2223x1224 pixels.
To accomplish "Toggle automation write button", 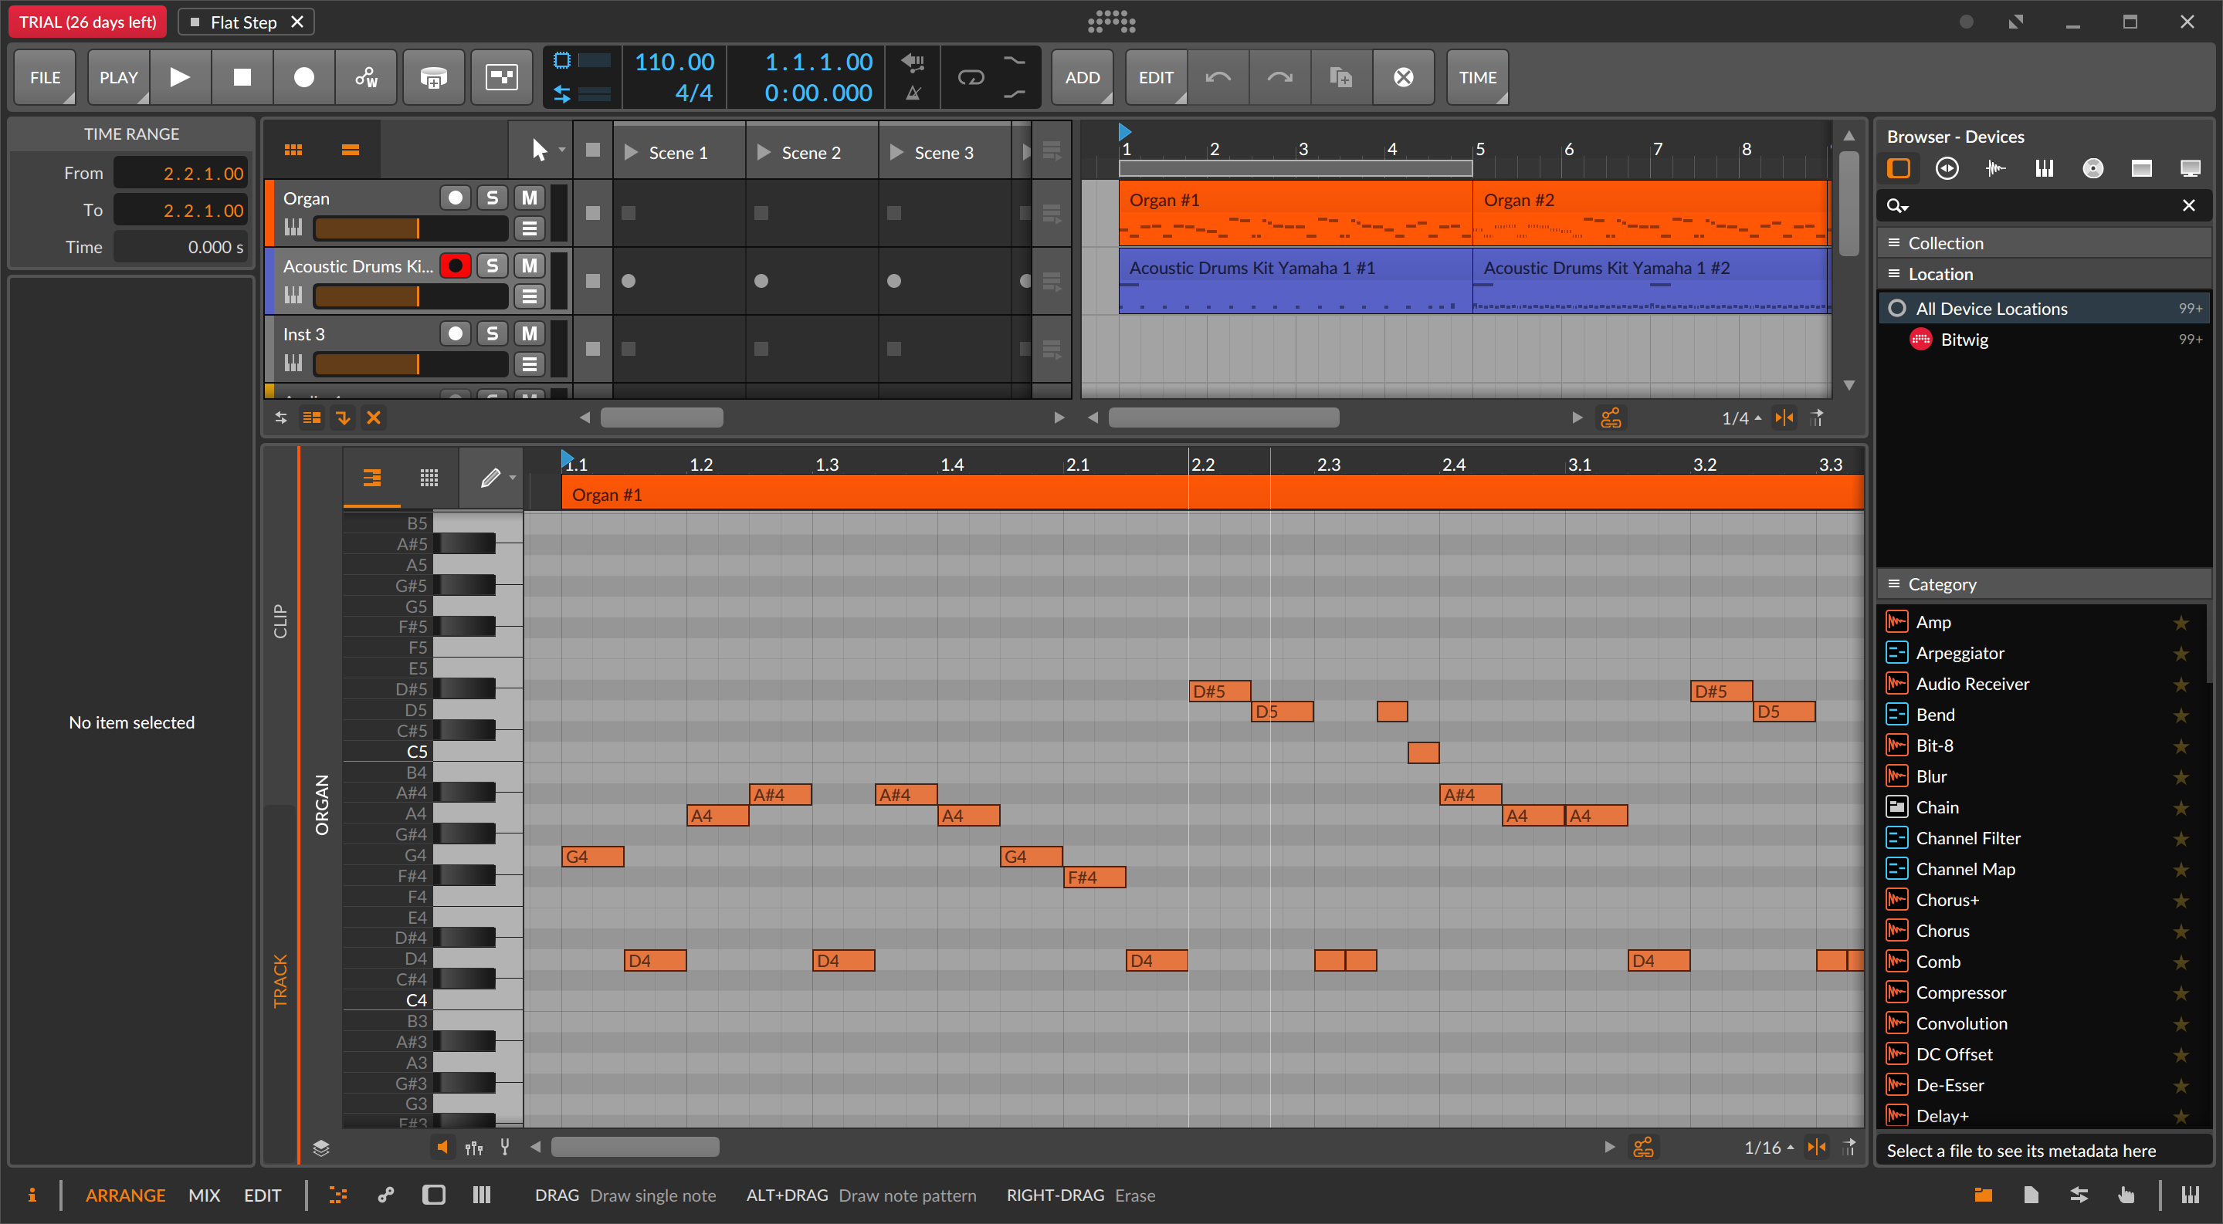I will coord(366,78).
